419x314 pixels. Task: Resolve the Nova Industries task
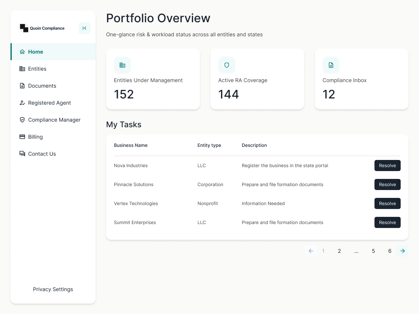pyautogui.click(x=388, y=166)
